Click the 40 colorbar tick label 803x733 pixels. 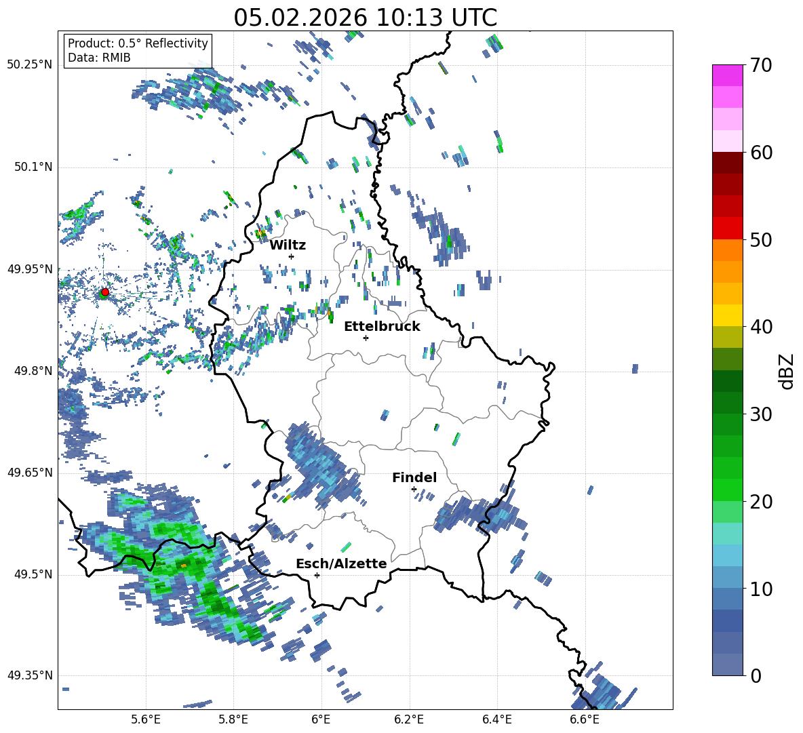[762, 327]
